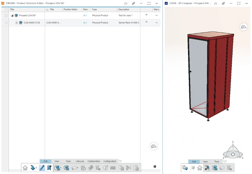Click the link icon in CATIA title bar
Image resolution: width=252 pixels, height=174 pixels.
[223, 3]
